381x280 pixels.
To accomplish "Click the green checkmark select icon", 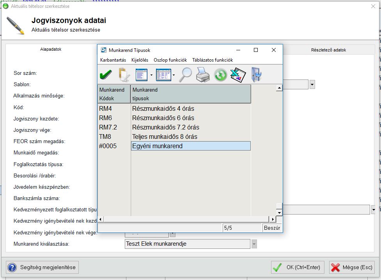I will 106,74.
